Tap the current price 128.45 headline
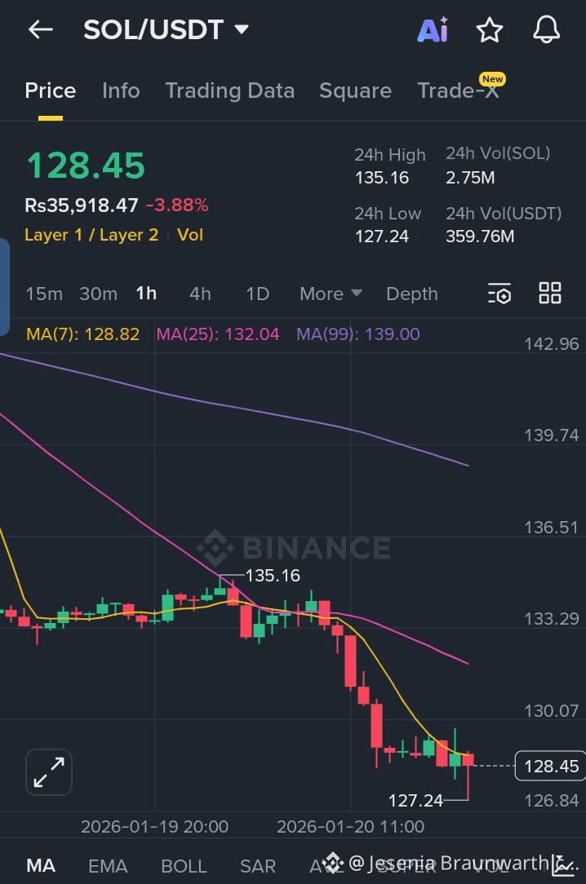586x884 pixels. pos(86,166)
